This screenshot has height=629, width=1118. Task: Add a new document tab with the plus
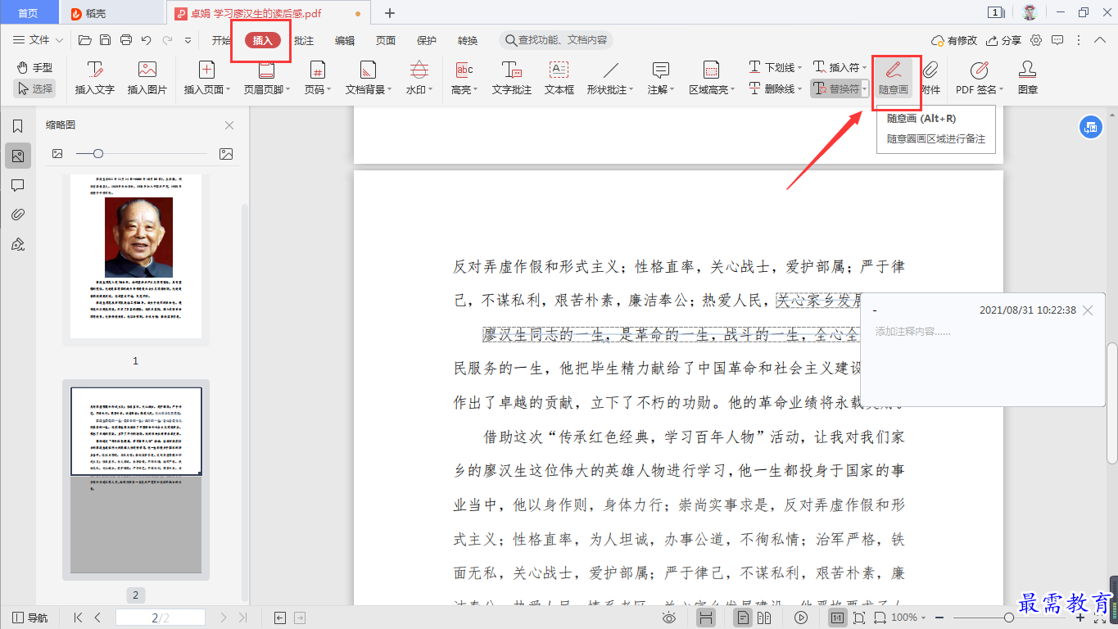pyautogui.click(x=390, y=13)
